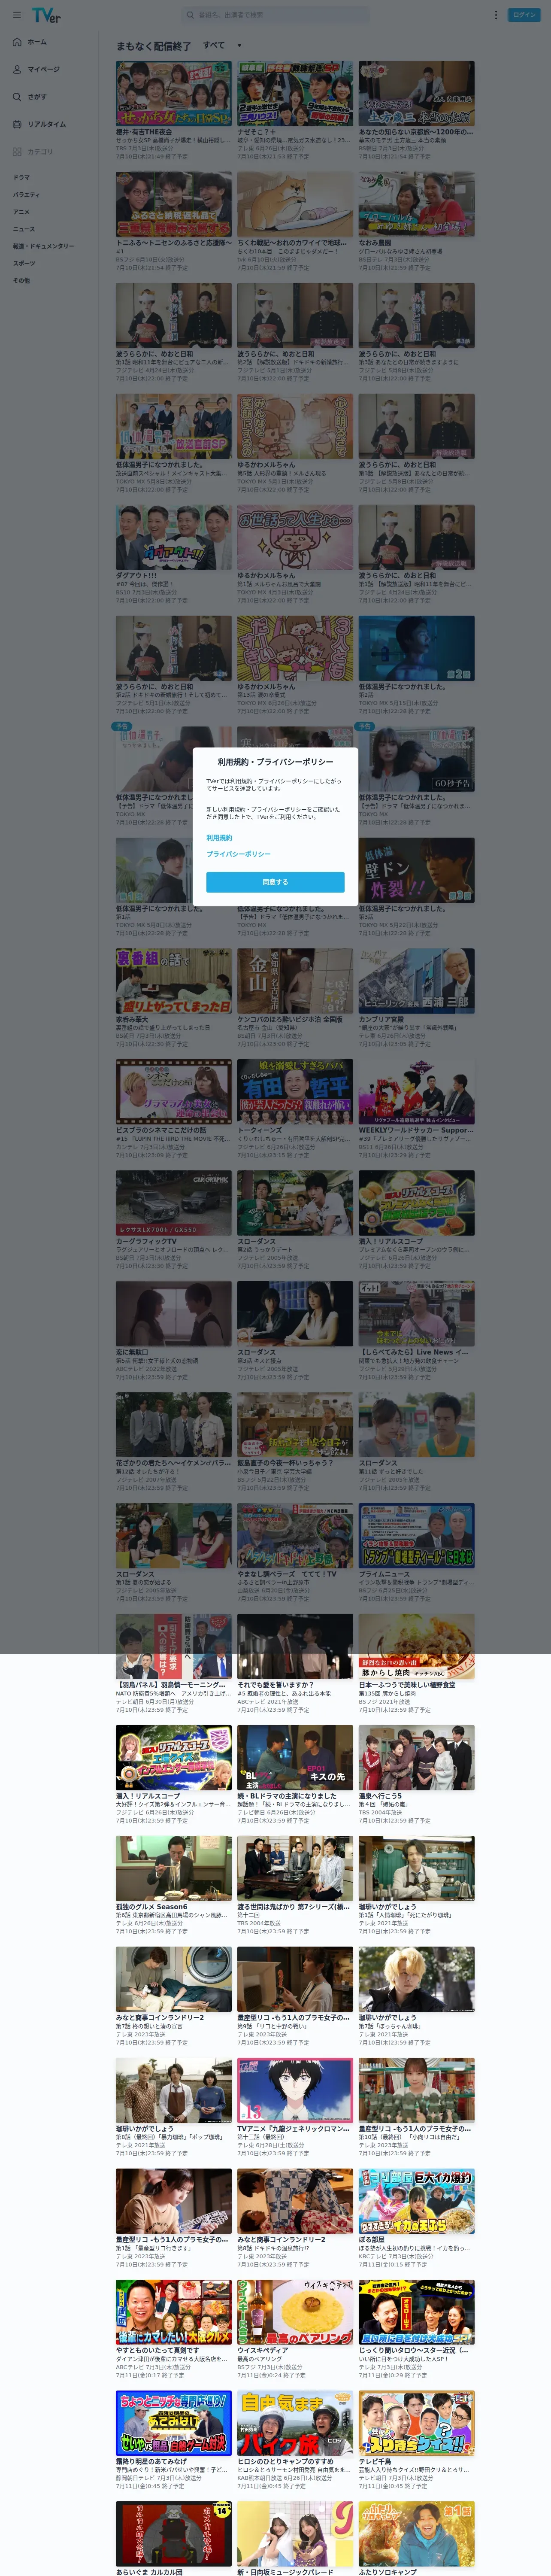This screenshot has height=2576, width=551.
Task: Open じっくり聞いタロウ thumbnail
Action: (417, 2313)
